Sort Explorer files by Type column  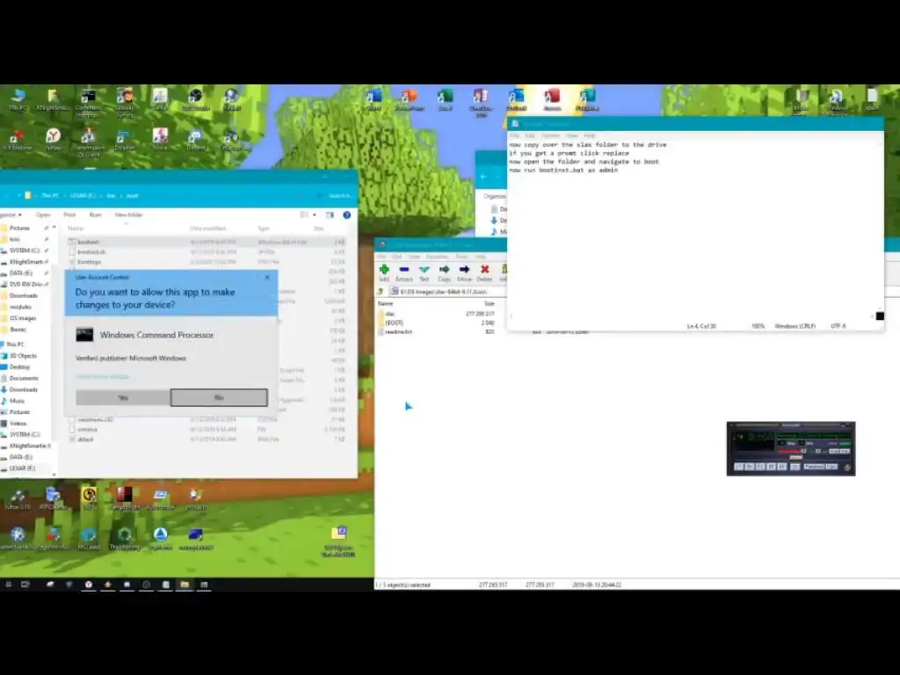[x=264, y=229]
